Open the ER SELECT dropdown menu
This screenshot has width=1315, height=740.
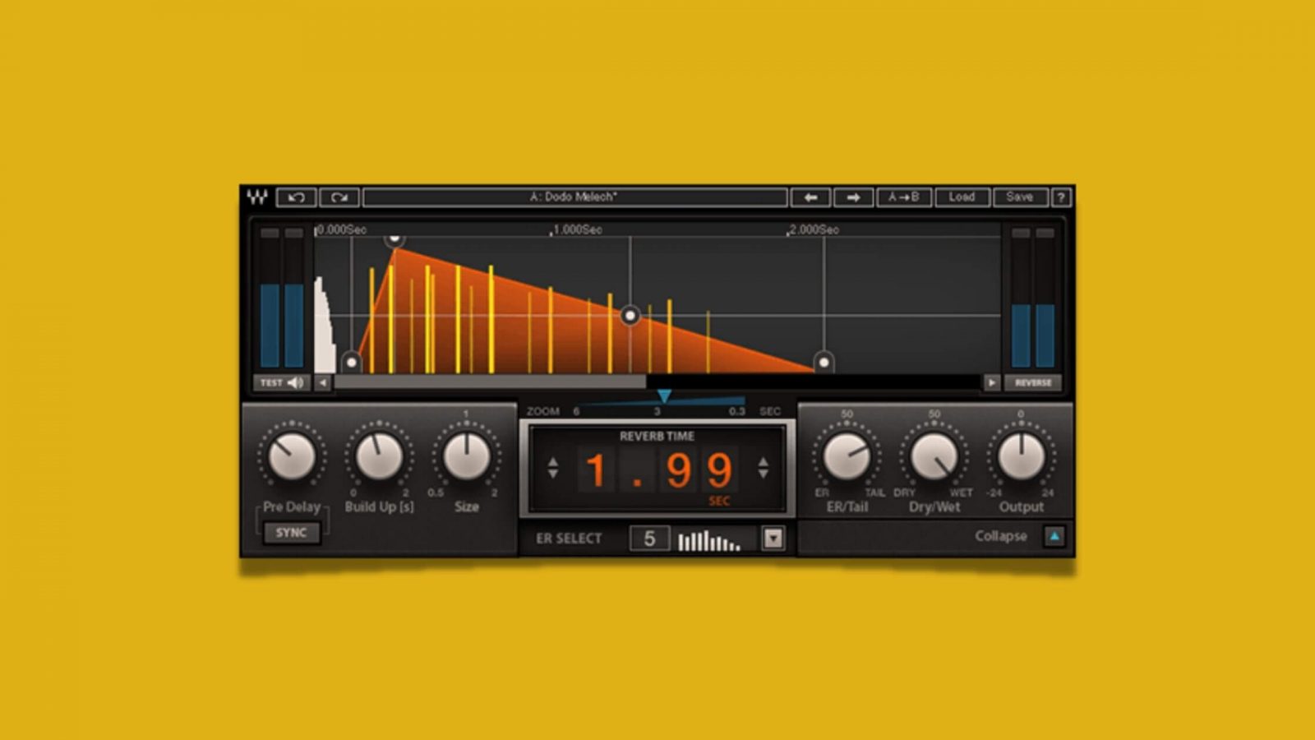pyautogui.click(x=773, y=539)
